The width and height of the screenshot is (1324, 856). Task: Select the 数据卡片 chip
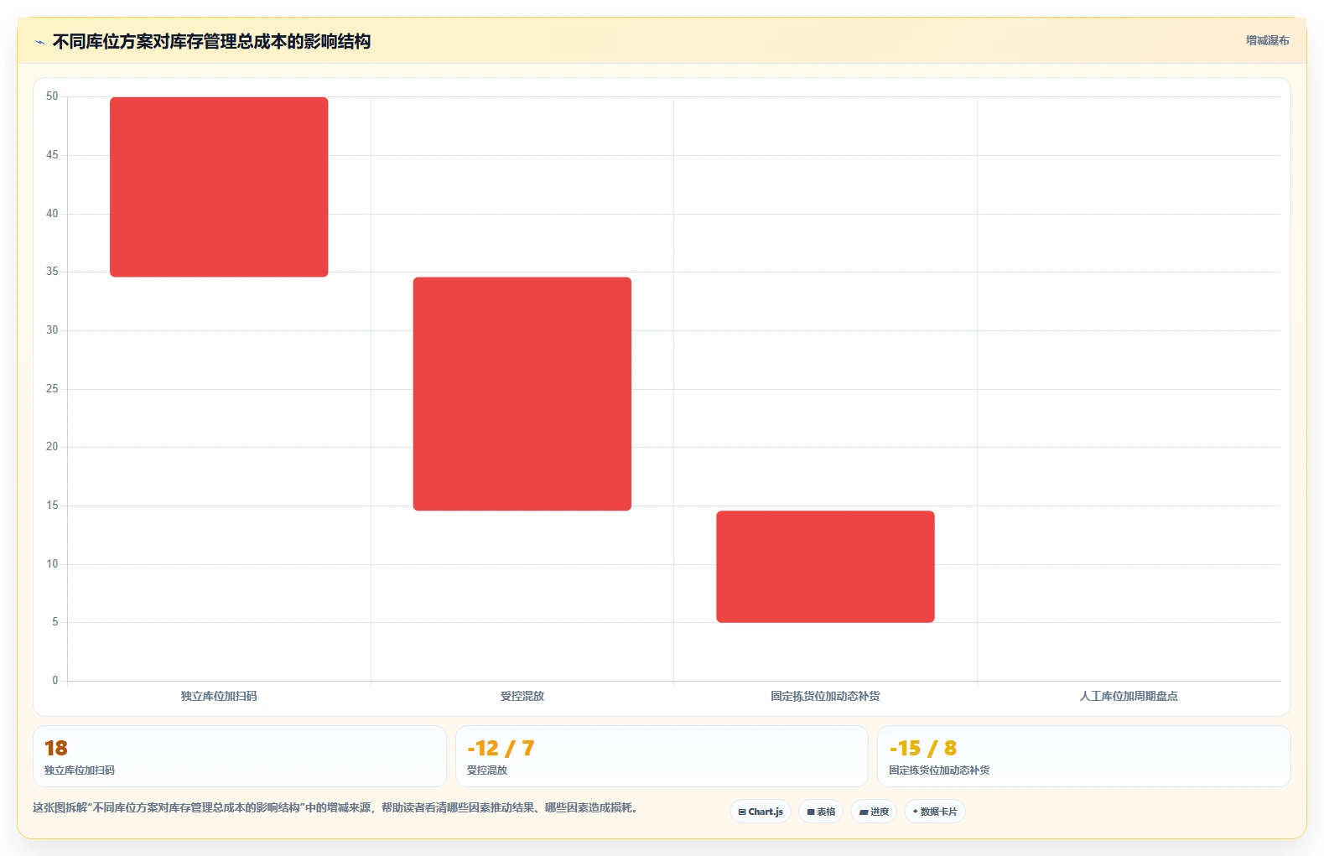[x=934, y=812]
